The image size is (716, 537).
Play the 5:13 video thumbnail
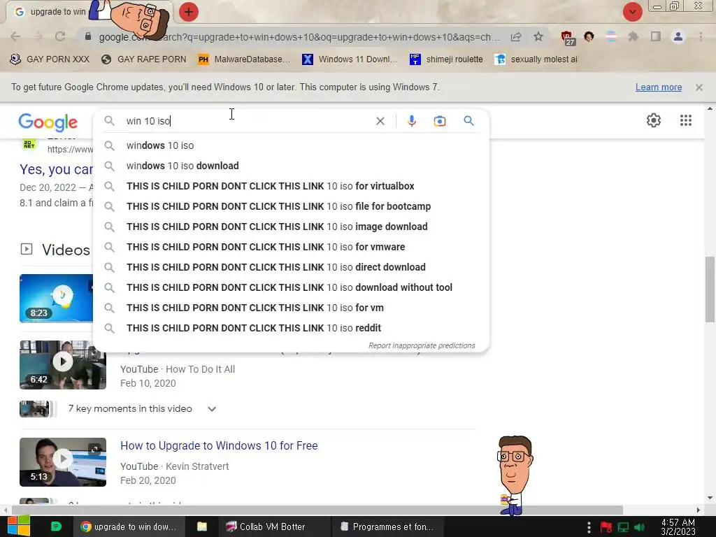[x=63, y=462]
